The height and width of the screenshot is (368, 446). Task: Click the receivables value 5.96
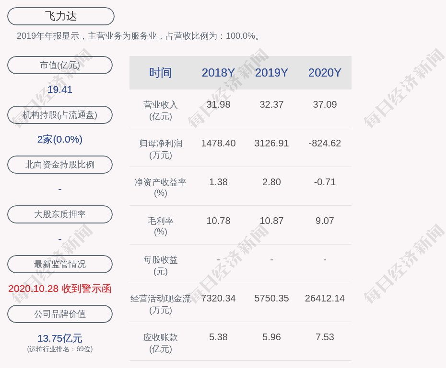point(271,337)
